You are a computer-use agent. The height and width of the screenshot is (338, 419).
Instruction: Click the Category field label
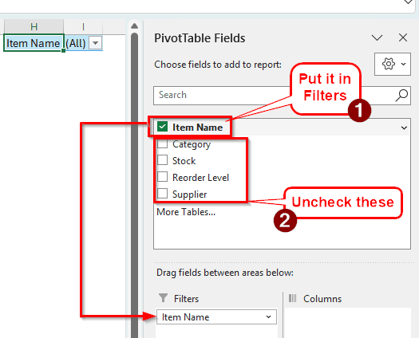[x=192, y=144]
